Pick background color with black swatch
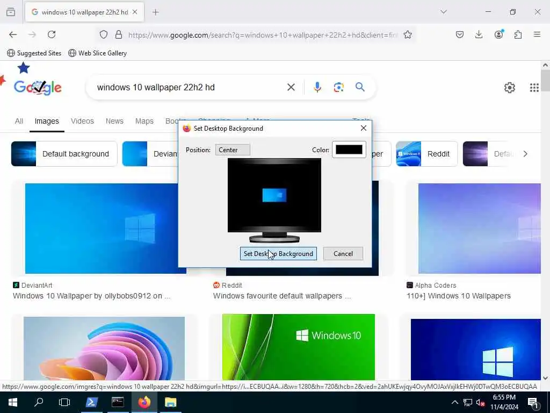 pos(349,149)
